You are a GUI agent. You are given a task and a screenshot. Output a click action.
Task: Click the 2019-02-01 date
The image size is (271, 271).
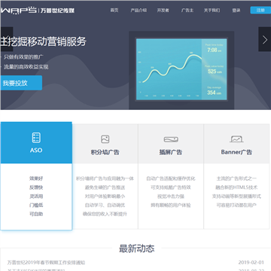coord(251,263)
